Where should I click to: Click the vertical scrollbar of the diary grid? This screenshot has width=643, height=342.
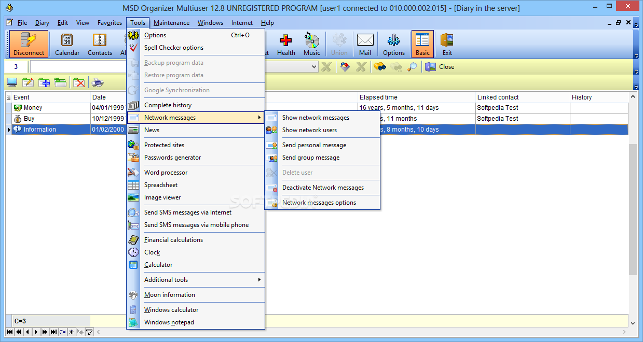633,210
